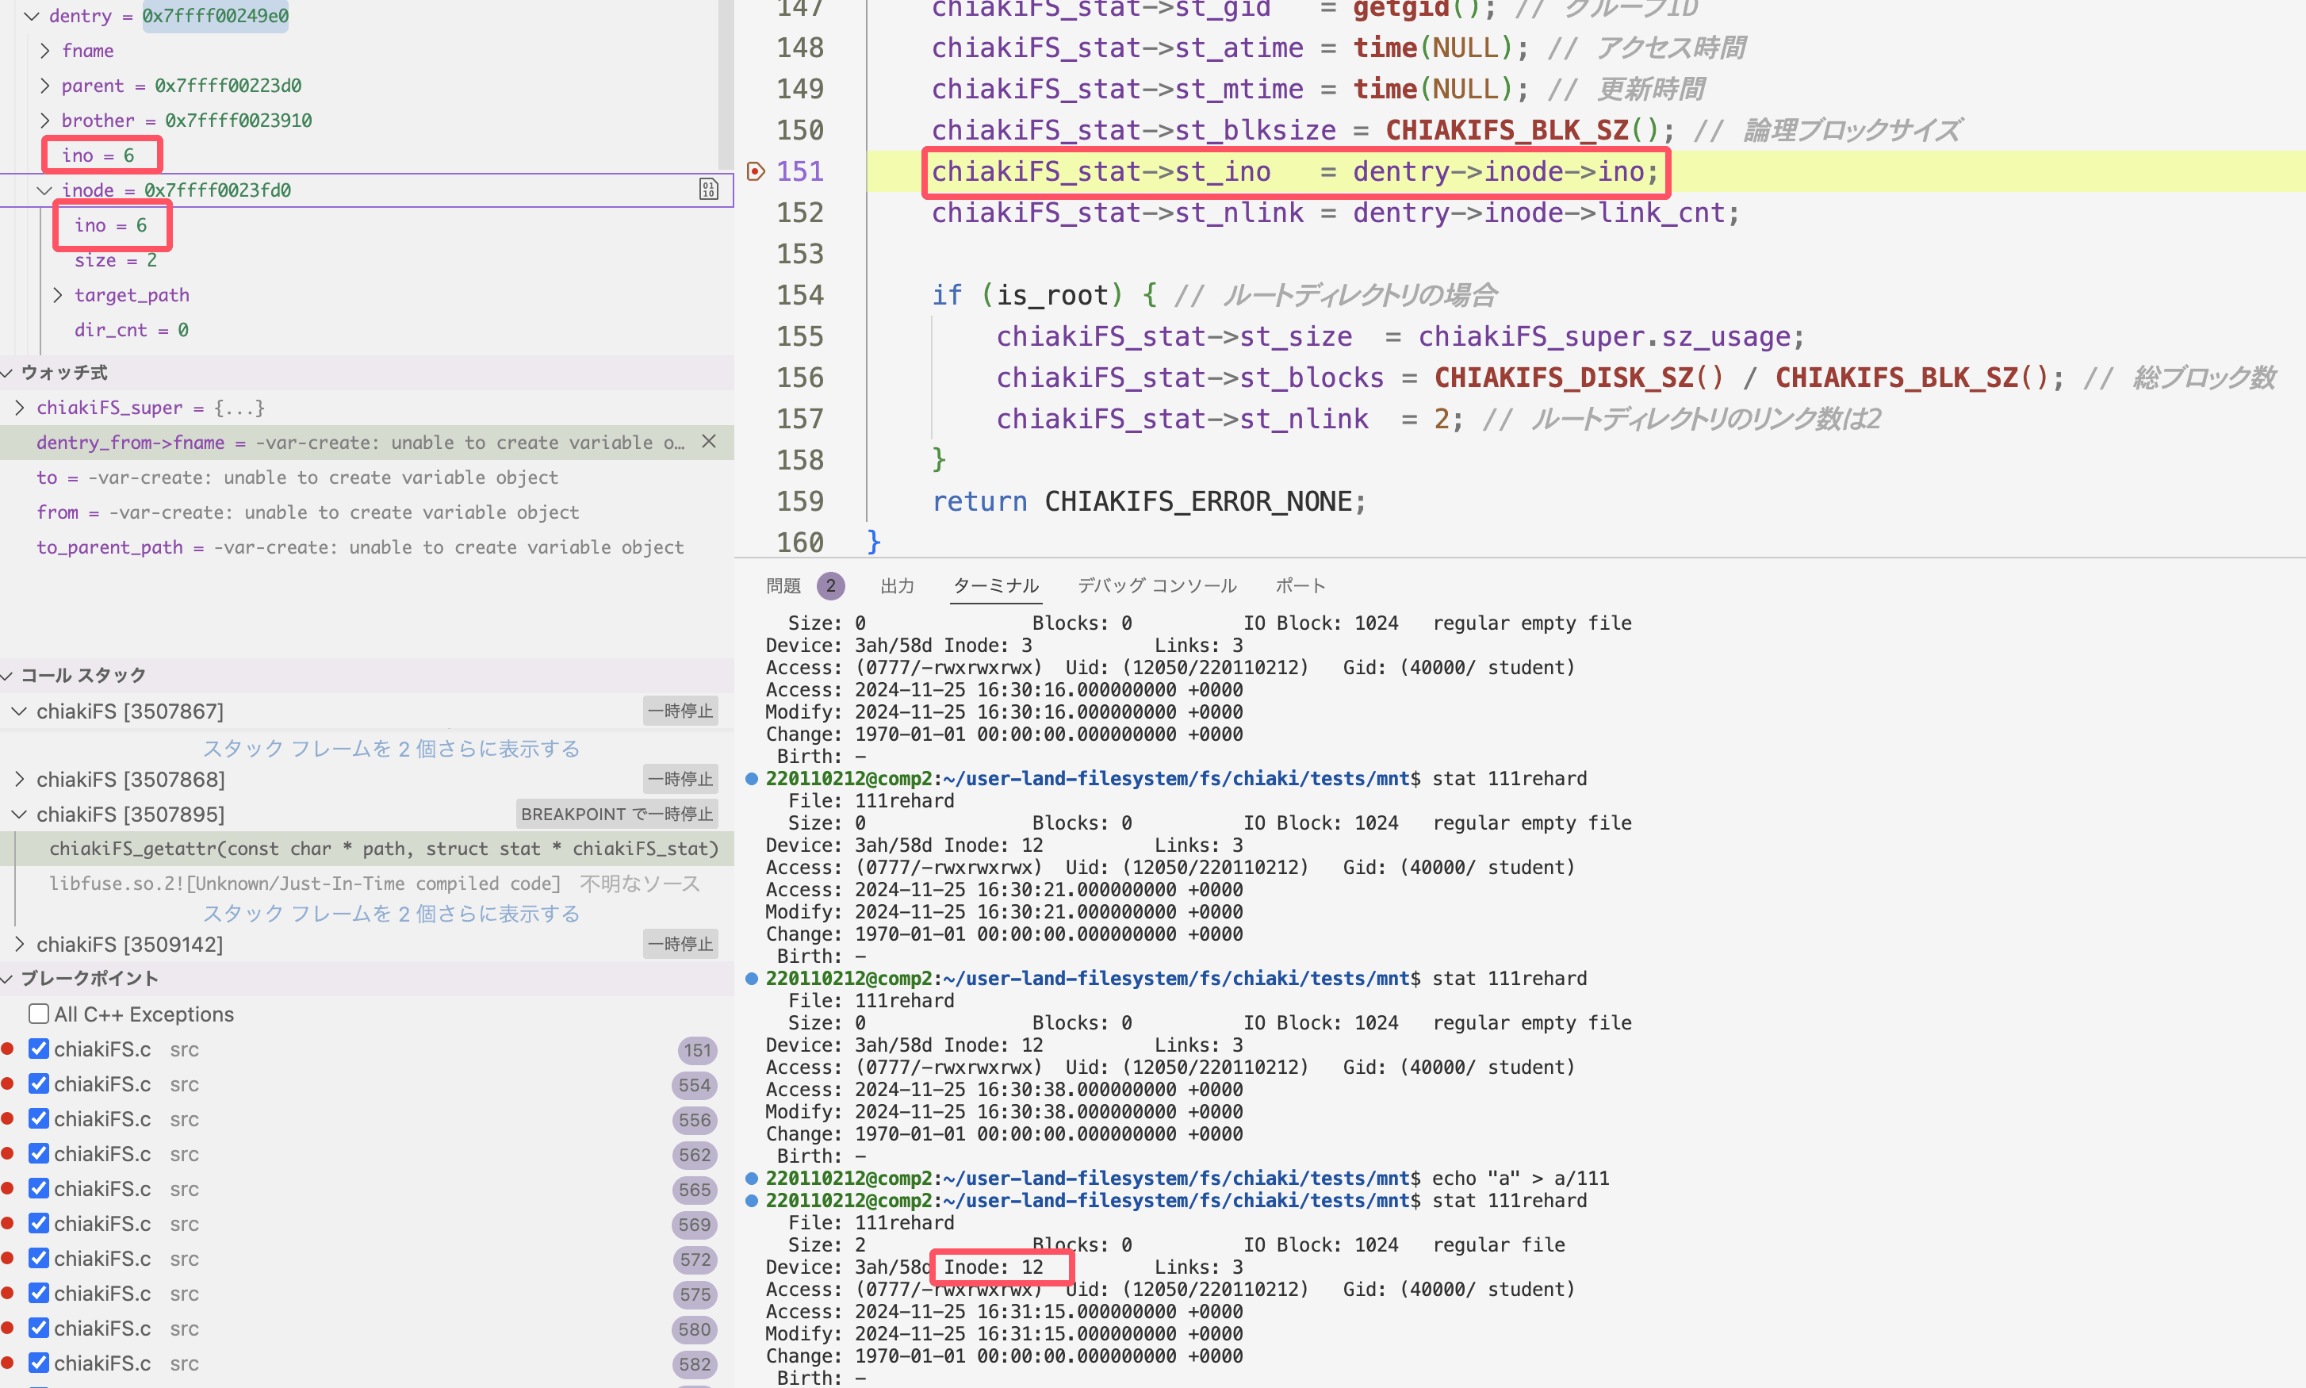Collapse the コール スタック section
Screen dimensions: 2306x1388
tap(7, 675)
